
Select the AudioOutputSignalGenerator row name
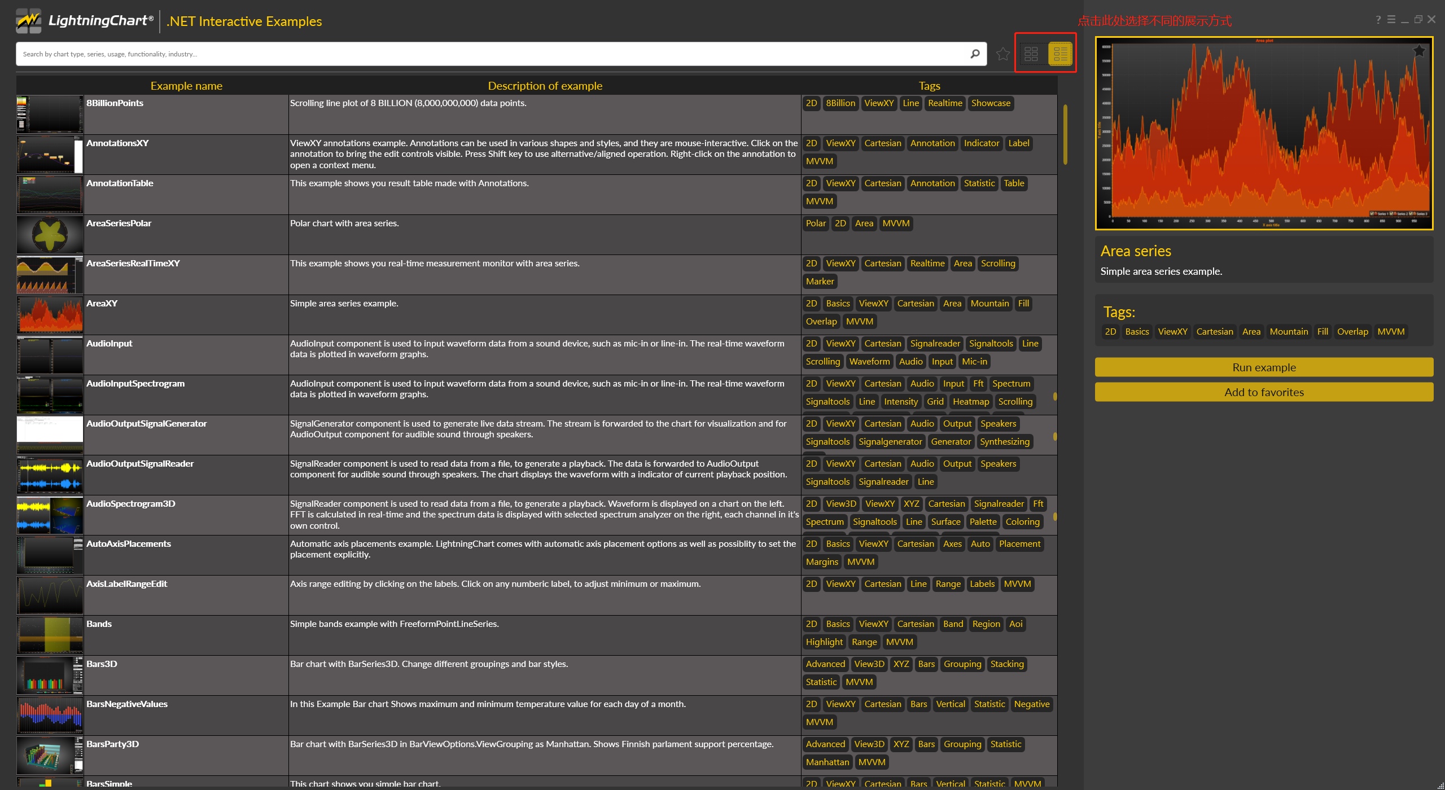click(147, 424)
